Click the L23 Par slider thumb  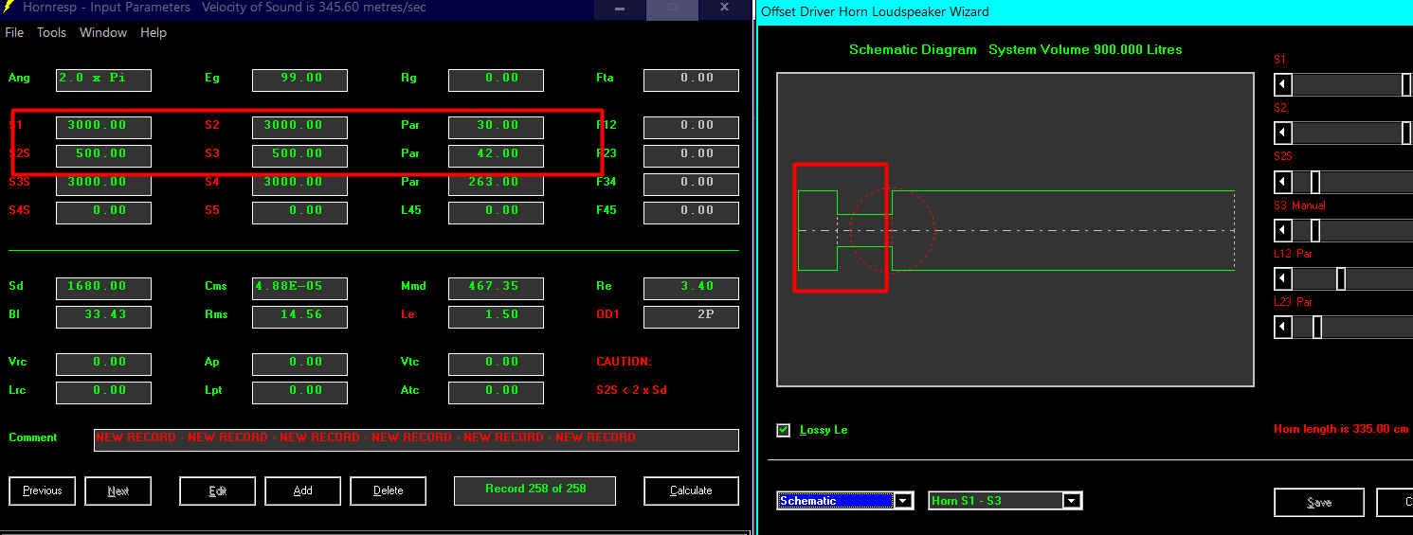(1316, 327)
